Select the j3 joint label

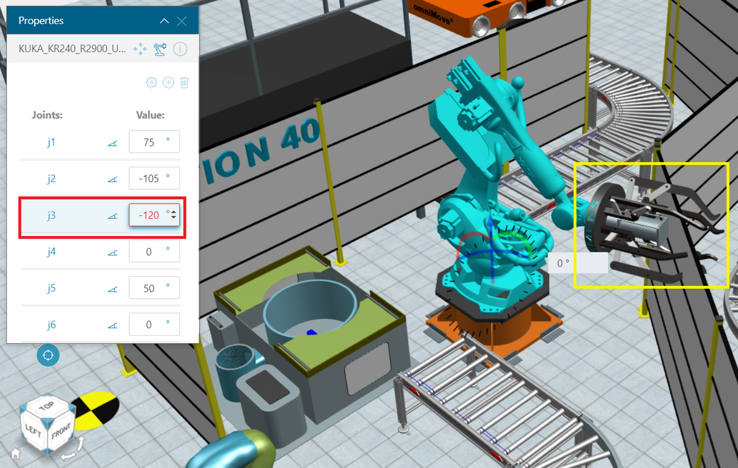(x=52, y=215)
